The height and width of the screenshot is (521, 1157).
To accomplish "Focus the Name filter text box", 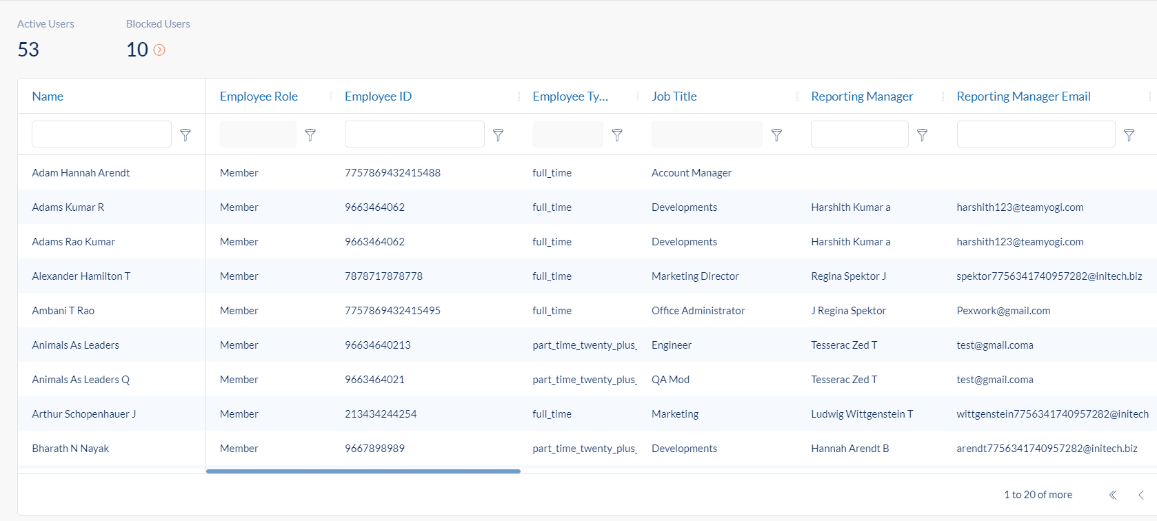I will click(101, 134).
